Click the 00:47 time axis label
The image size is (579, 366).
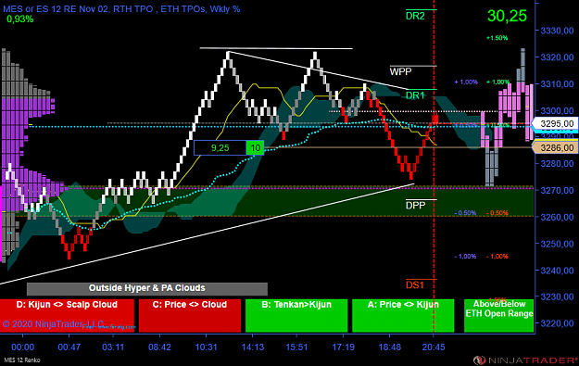[69, 347]
